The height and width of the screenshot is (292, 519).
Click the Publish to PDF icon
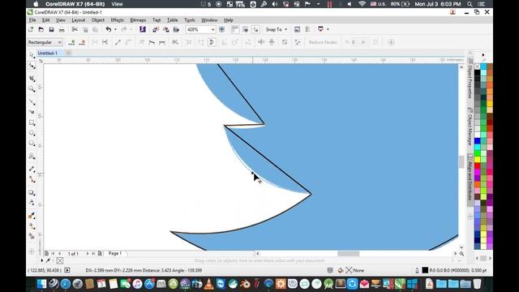coord(177,29)
